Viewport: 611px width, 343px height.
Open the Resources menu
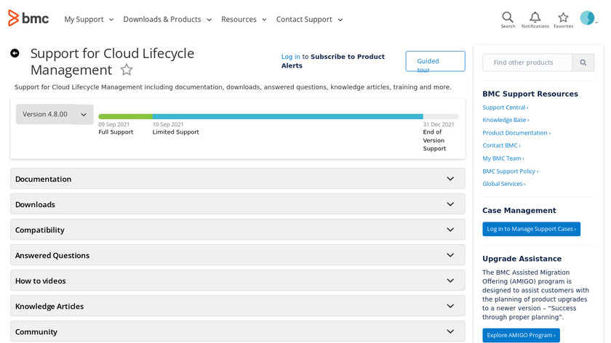click(244, 20)
